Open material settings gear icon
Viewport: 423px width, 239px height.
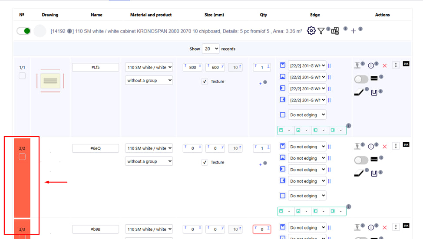311,31
